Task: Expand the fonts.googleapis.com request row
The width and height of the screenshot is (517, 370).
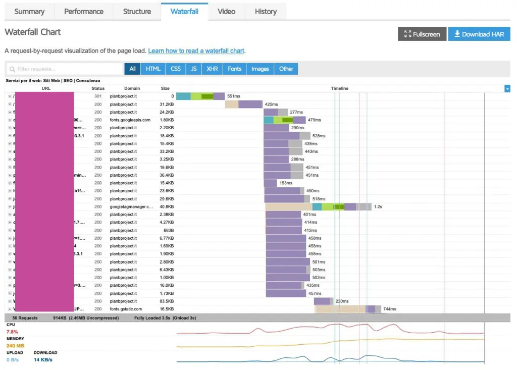Action: point(10,120)
